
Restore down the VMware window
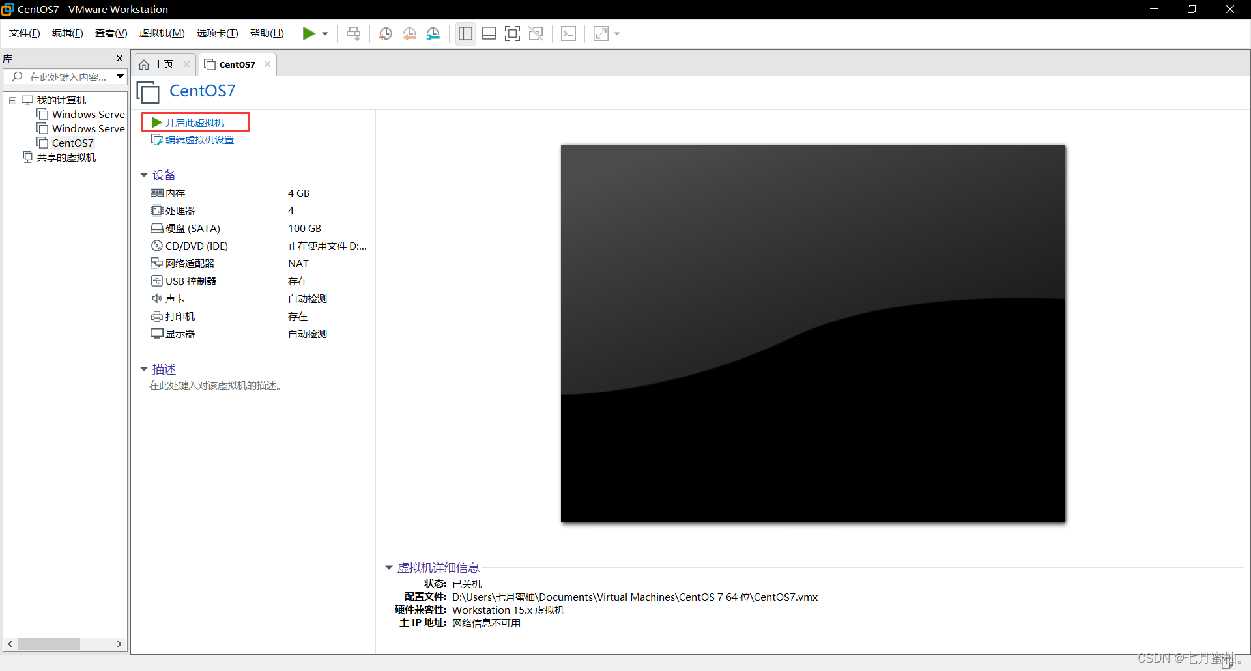point(1192,9)
